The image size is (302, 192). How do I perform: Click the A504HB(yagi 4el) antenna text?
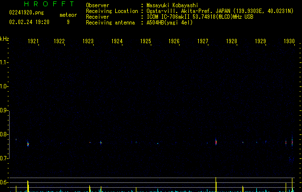click(169, 23)
